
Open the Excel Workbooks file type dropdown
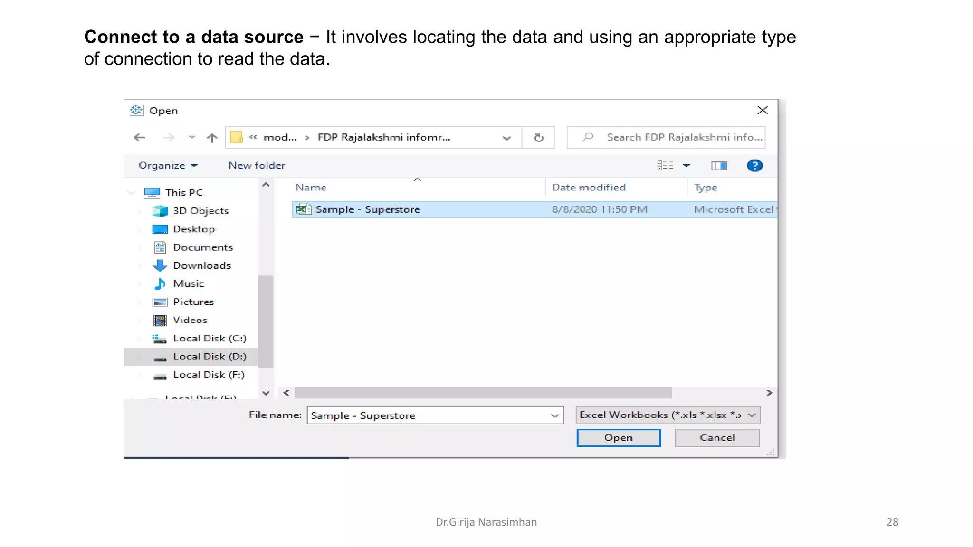pos(668,415)
